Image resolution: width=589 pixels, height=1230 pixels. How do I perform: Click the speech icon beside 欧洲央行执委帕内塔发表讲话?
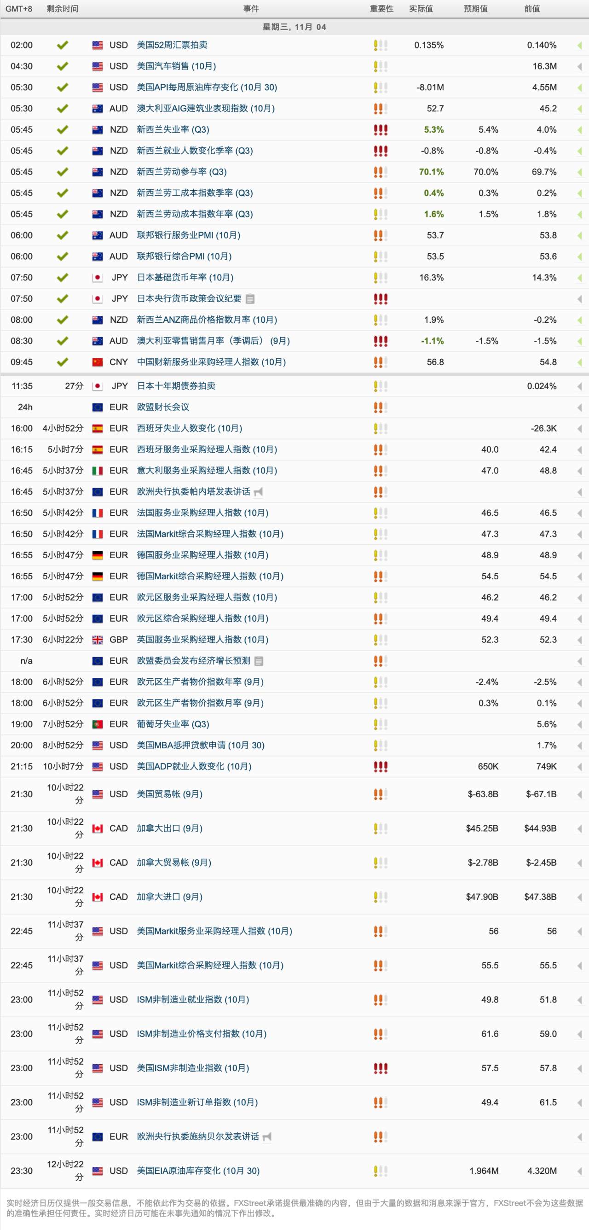258,492
